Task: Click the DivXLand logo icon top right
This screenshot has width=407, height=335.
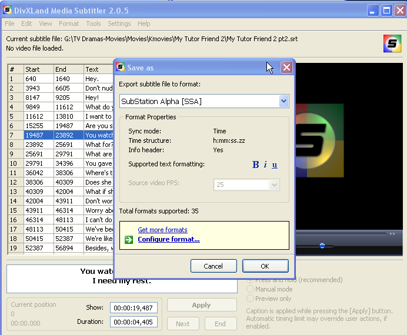Action: click(x=392, y=44)
